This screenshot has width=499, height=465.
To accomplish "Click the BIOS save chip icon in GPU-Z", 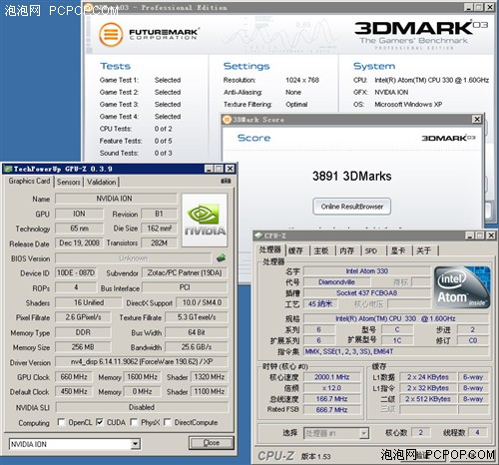I will 221,257.
